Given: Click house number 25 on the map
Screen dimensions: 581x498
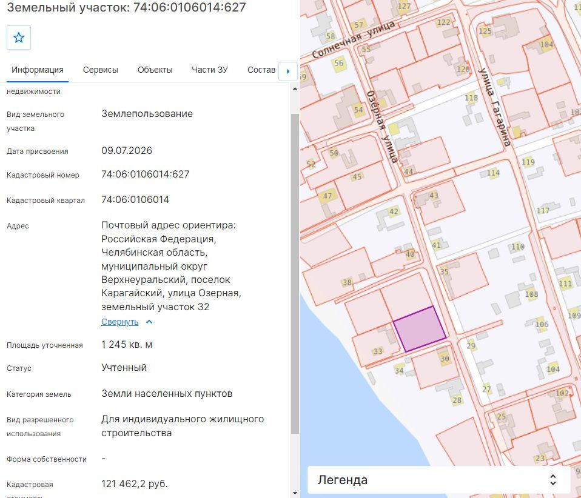Looking at the screenshot, I should click(502, 417).
